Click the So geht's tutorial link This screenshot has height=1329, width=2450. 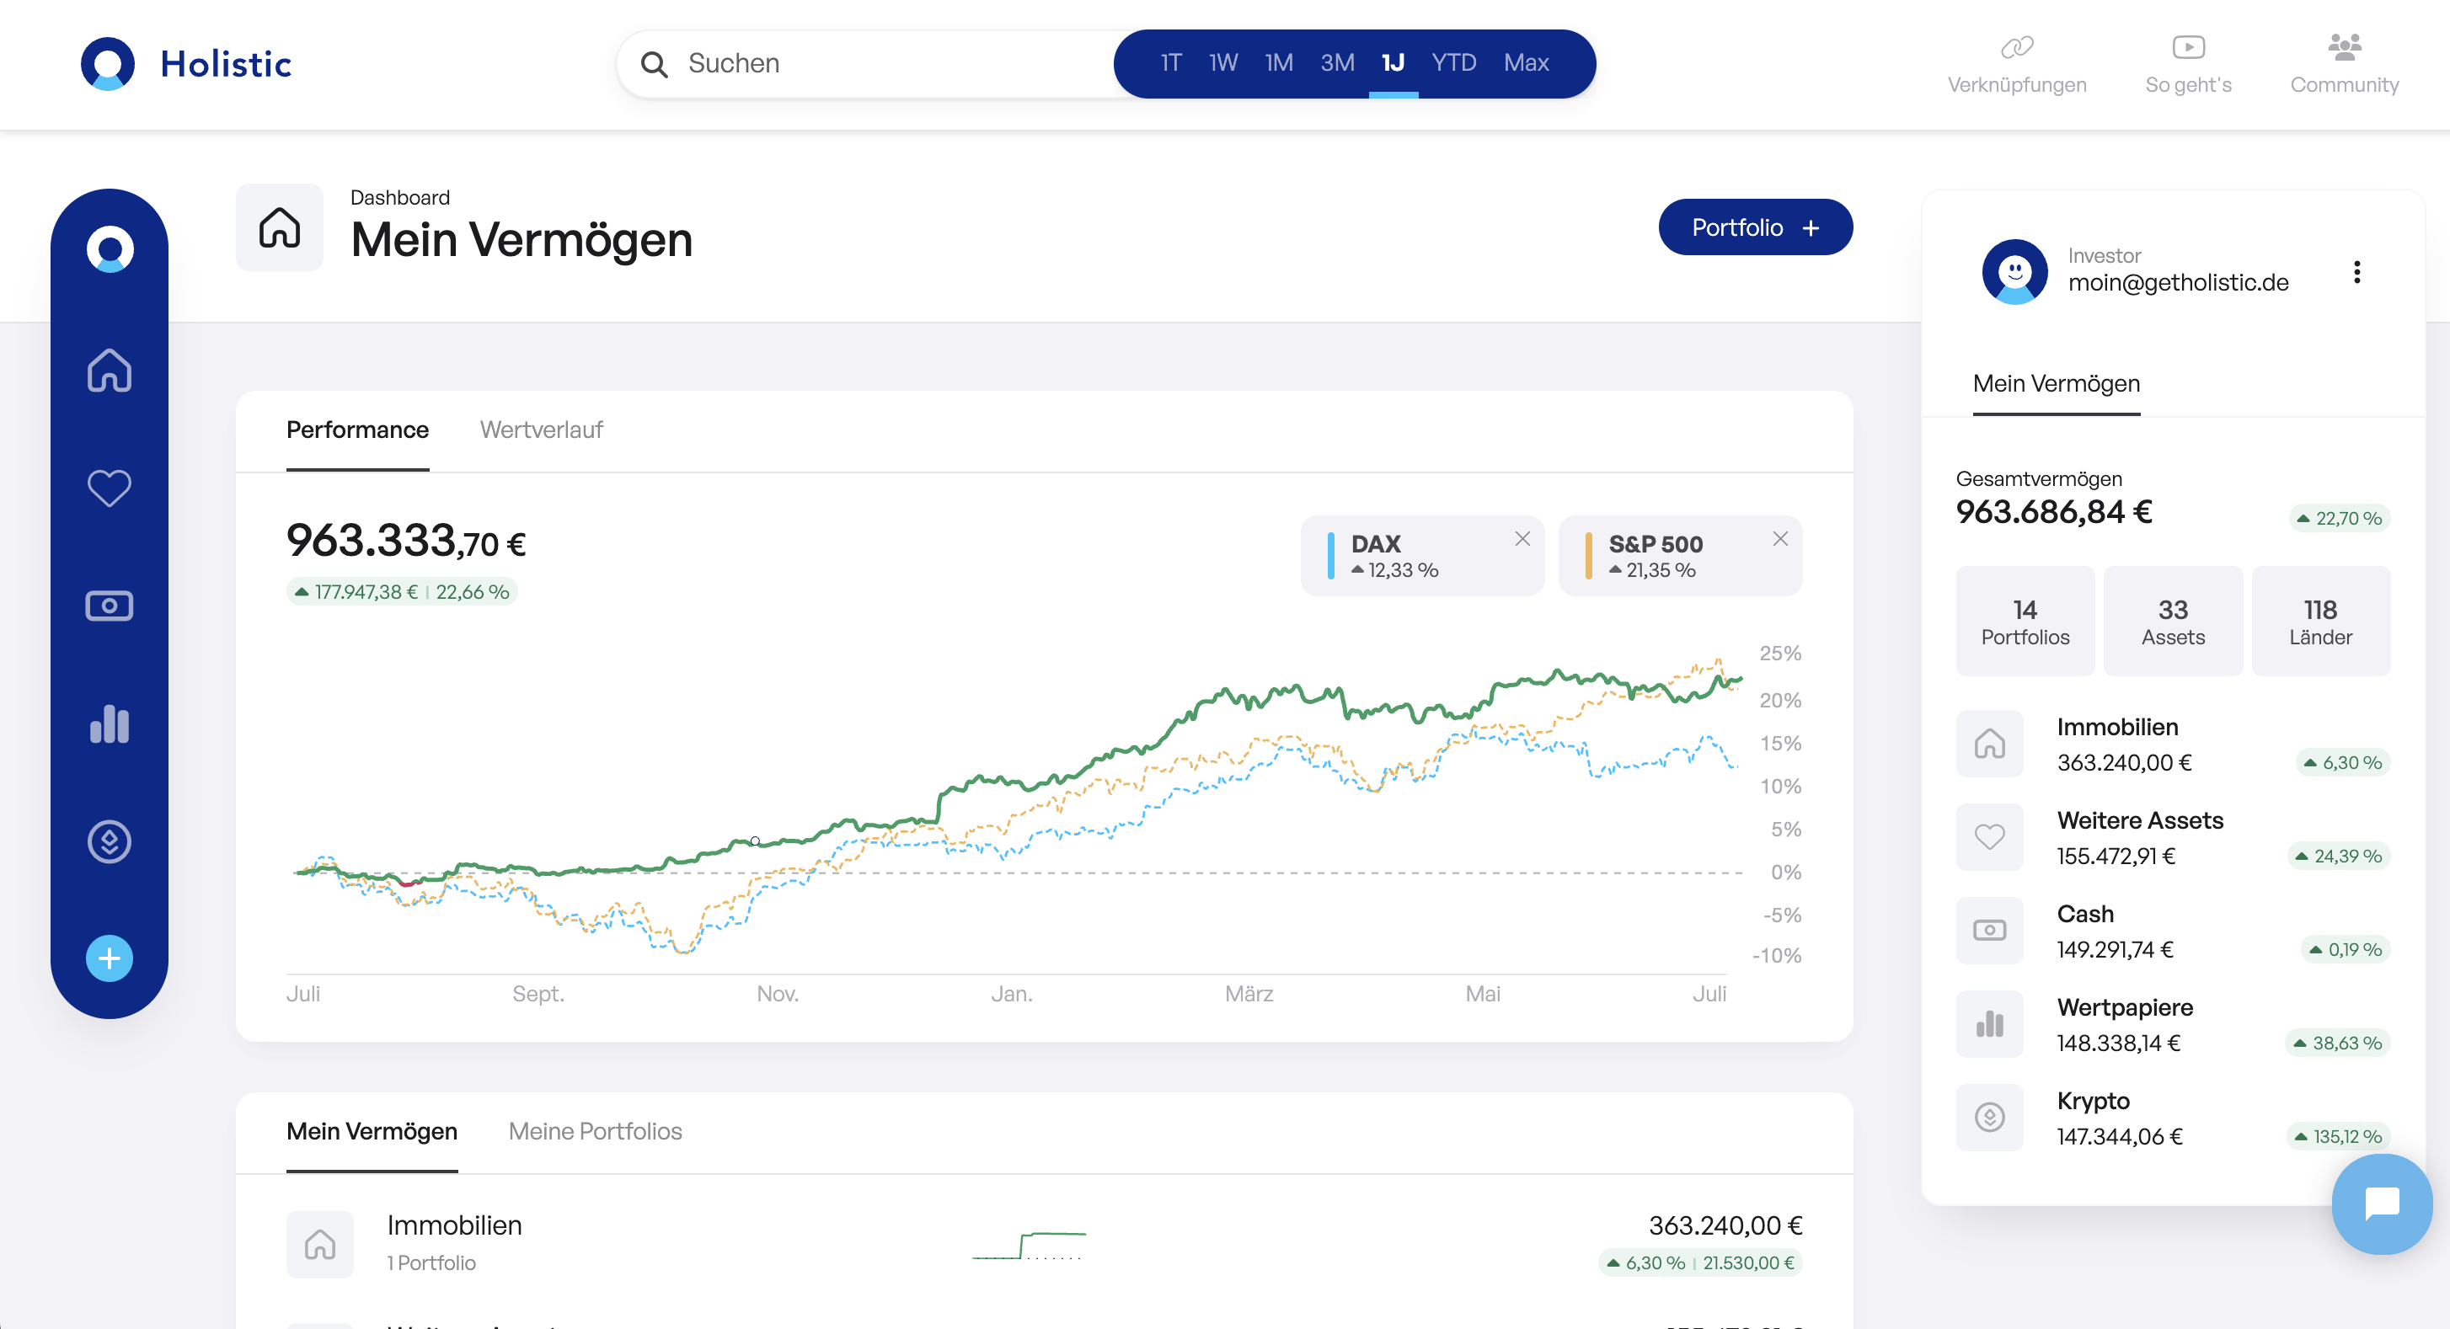pyautogui.click(x=2190, y=62)
